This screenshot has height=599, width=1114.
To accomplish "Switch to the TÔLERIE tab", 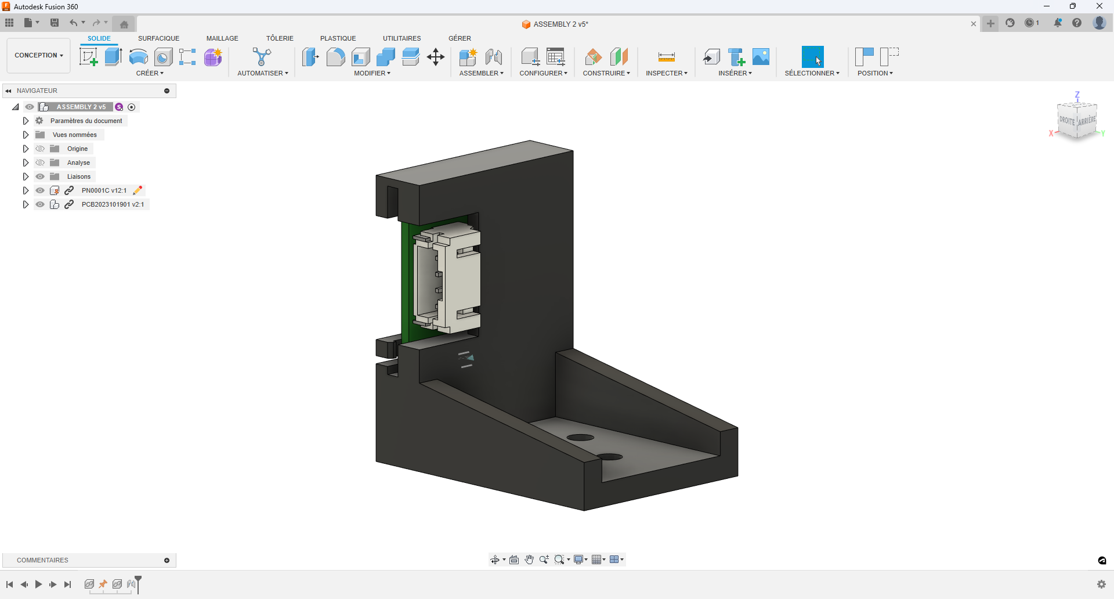I will click(280, 38).
